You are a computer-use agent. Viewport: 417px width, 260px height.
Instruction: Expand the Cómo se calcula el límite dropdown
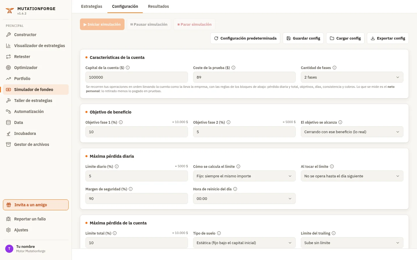pos(244,176)
